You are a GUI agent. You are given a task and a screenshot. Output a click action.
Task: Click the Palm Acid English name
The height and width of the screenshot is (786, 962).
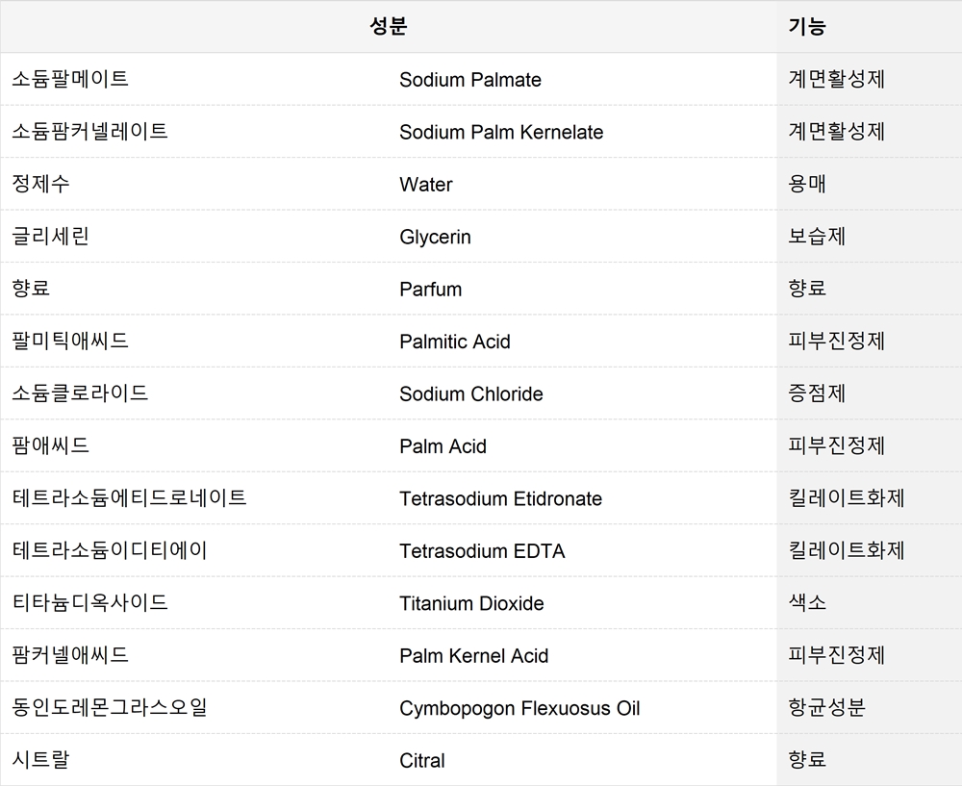[443, 446]
